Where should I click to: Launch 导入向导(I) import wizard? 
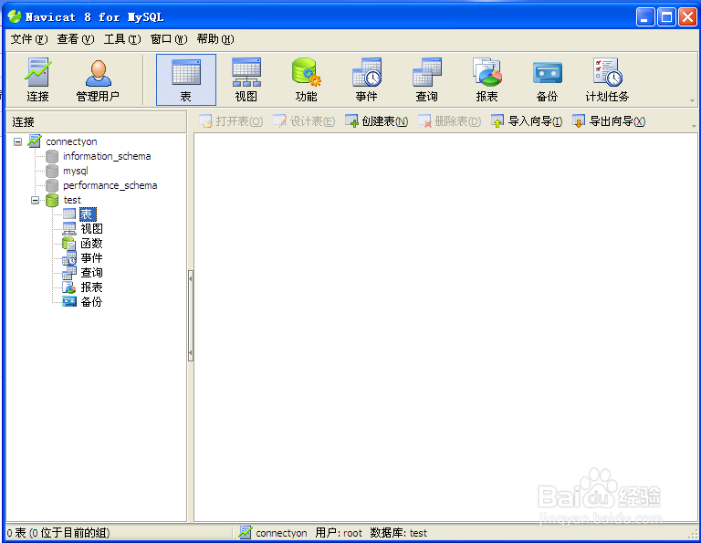[x=527, y=121]
